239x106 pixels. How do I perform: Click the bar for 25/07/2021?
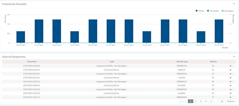(183, 31)
